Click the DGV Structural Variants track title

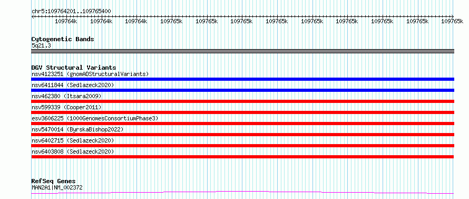pos(74,68)
